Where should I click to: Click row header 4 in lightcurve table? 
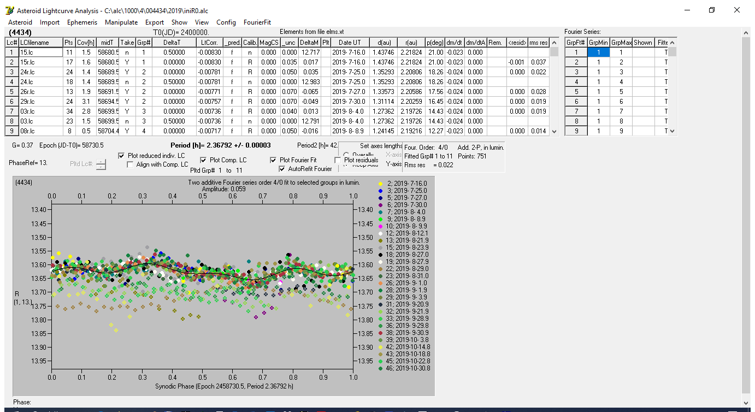[x=12, y=81]
